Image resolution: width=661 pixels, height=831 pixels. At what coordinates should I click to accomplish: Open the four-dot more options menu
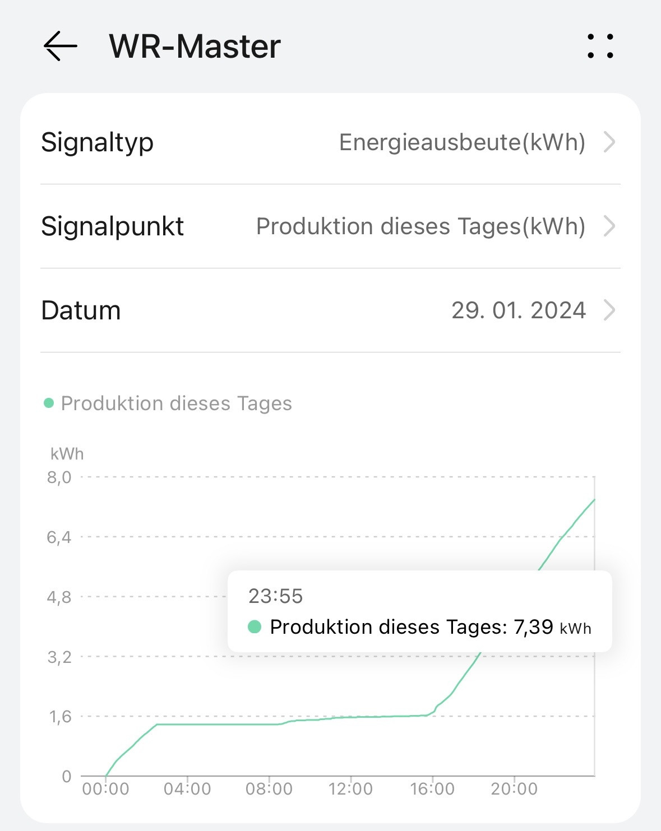tap(600, 46)
